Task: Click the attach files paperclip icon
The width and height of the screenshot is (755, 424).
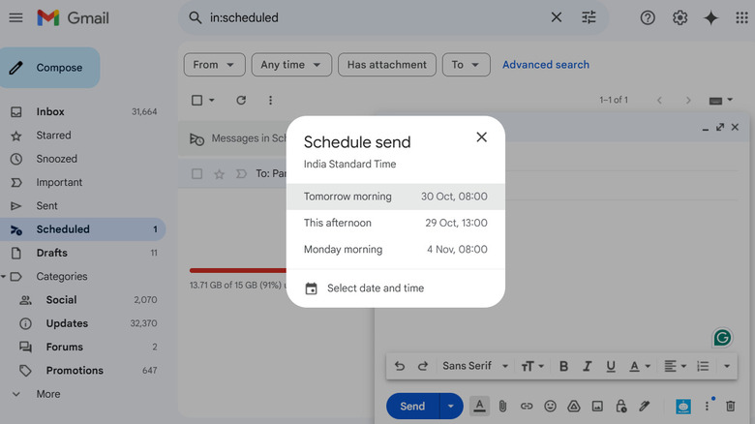Action: pos(503,407)
